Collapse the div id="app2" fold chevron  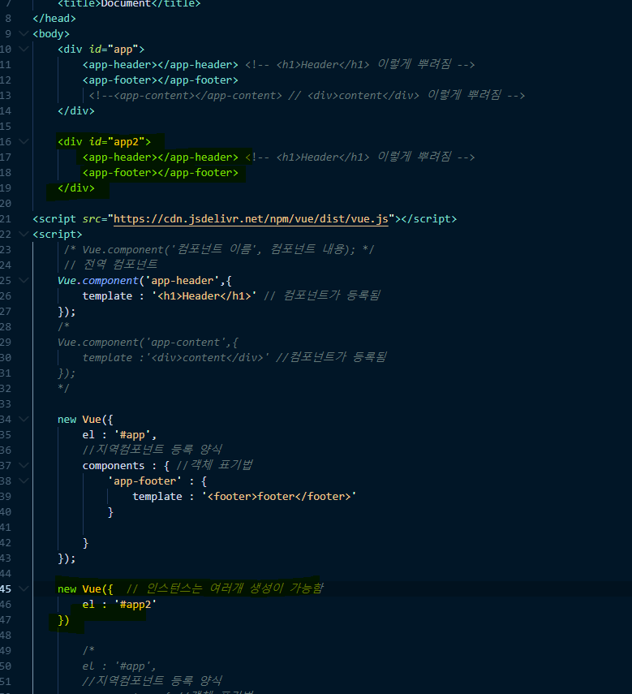click(24, 141)
